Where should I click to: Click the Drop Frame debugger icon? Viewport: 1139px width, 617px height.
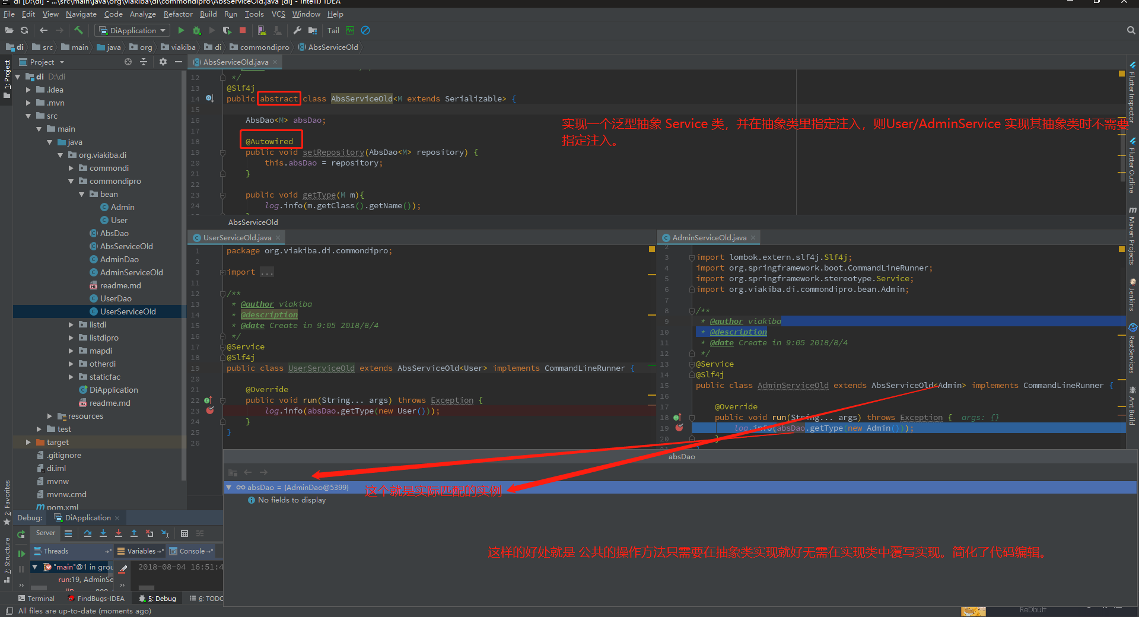149,533
